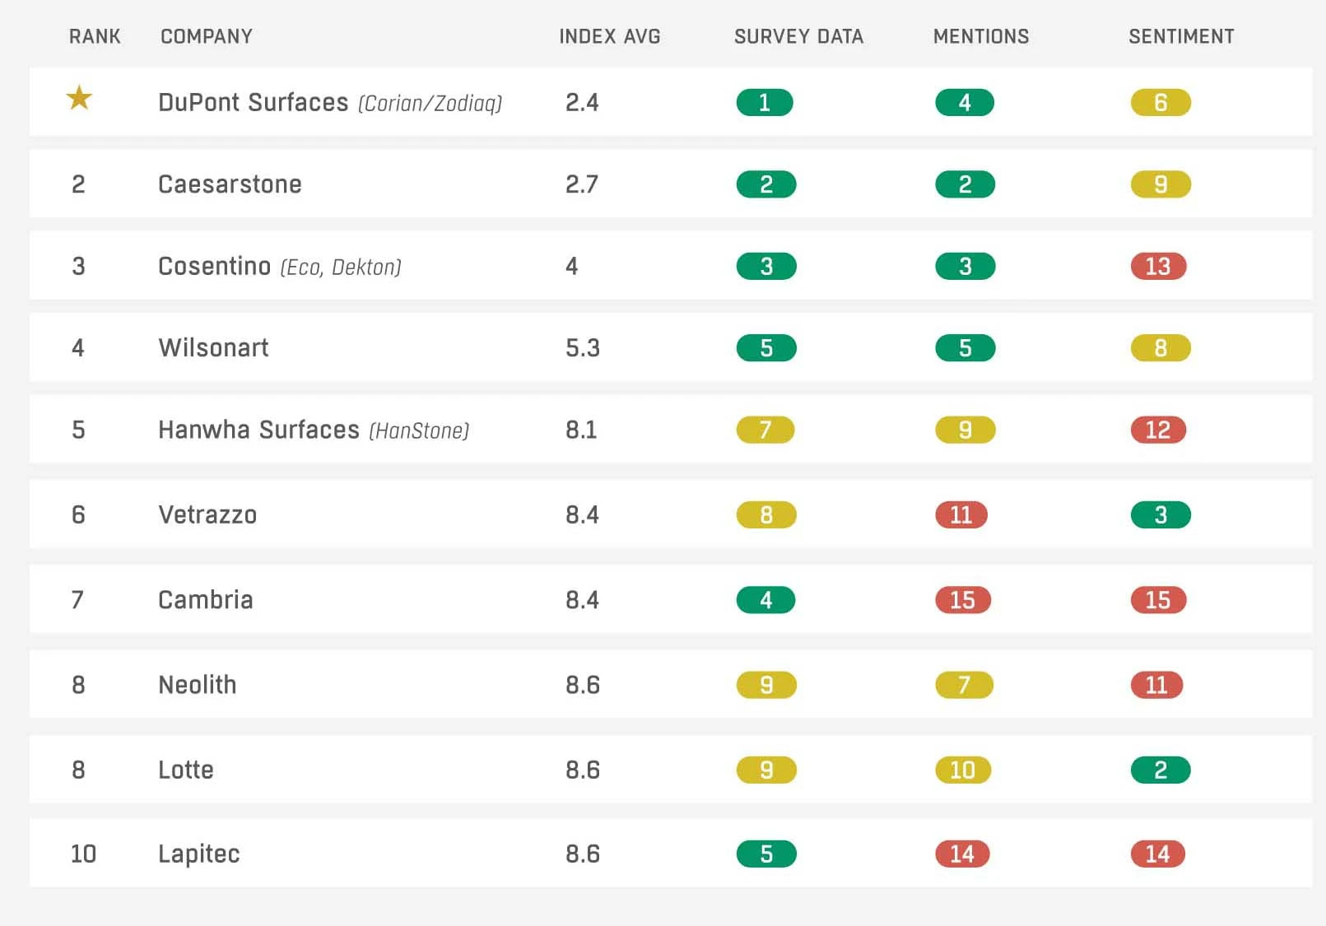Image resolution: width=1326 pixels, height=926 pixels.
Task: Click DuPont's index average 2.4
Action: pyautogui.click(x=582, y=102)
